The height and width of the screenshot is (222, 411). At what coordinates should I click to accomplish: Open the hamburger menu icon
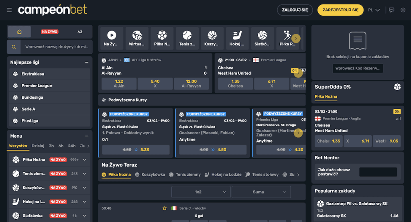point(9,10)
